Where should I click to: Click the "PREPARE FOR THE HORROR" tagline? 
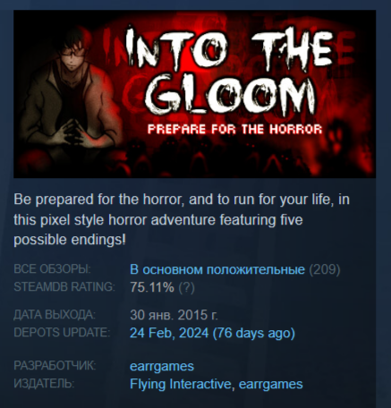click(x=234, y=130)
